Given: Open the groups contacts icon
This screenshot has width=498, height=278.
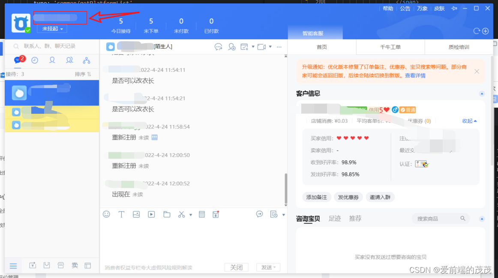Looking at the screenshot, I should click(69, 60).
